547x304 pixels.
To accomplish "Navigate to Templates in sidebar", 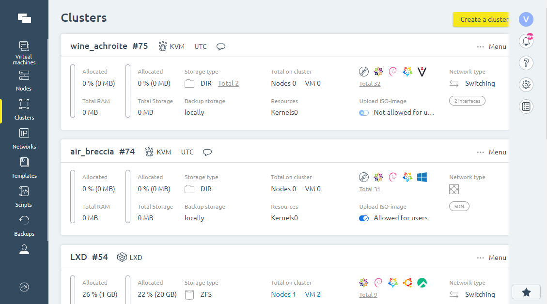I will click(24, 167).
